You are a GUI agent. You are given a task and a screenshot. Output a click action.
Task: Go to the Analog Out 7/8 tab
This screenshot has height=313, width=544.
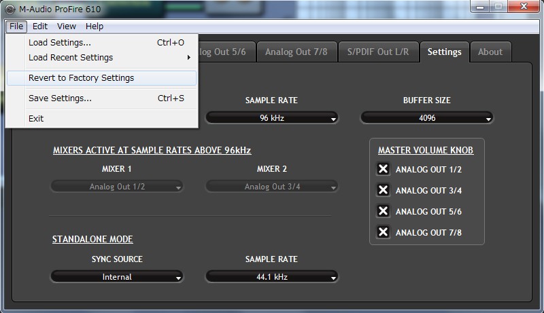296,52
